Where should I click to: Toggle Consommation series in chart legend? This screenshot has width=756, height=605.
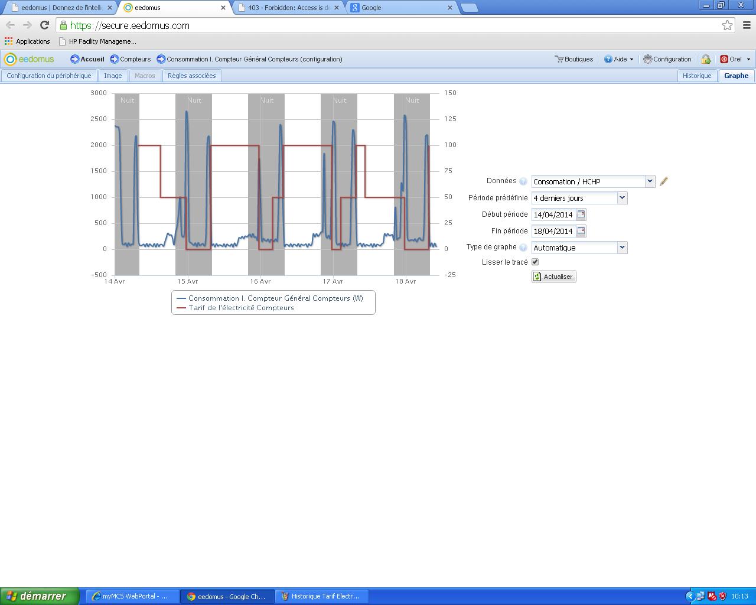275,298
